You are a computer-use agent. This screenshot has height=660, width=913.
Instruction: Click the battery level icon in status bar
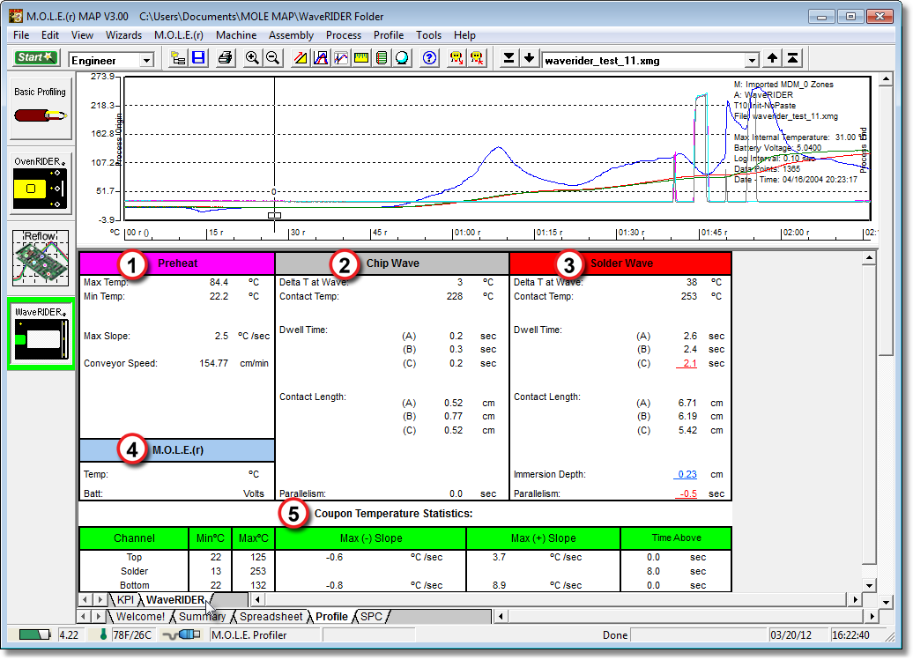coord(34,634)
